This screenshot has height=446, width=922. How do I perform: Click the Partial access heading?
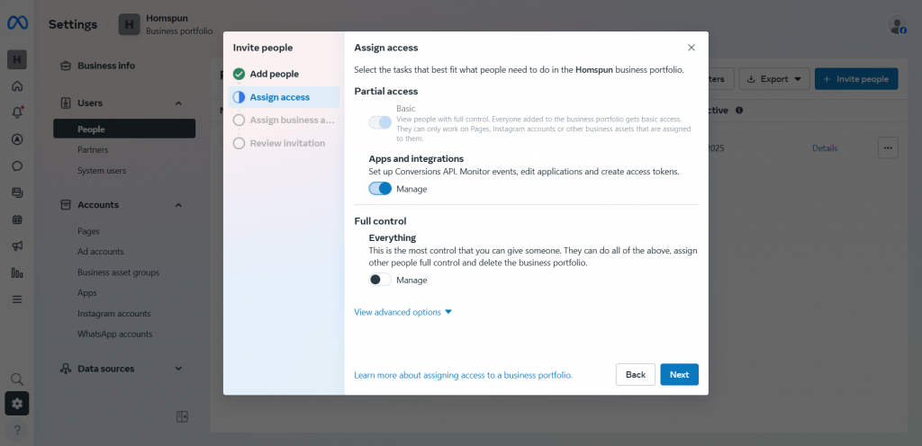tap(385, 92)
